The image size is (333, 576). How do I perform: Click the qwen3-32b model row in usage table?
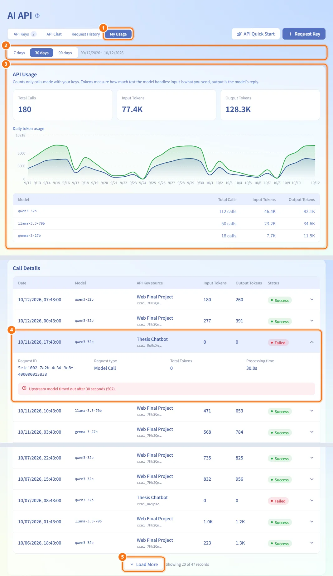(166, 211)
